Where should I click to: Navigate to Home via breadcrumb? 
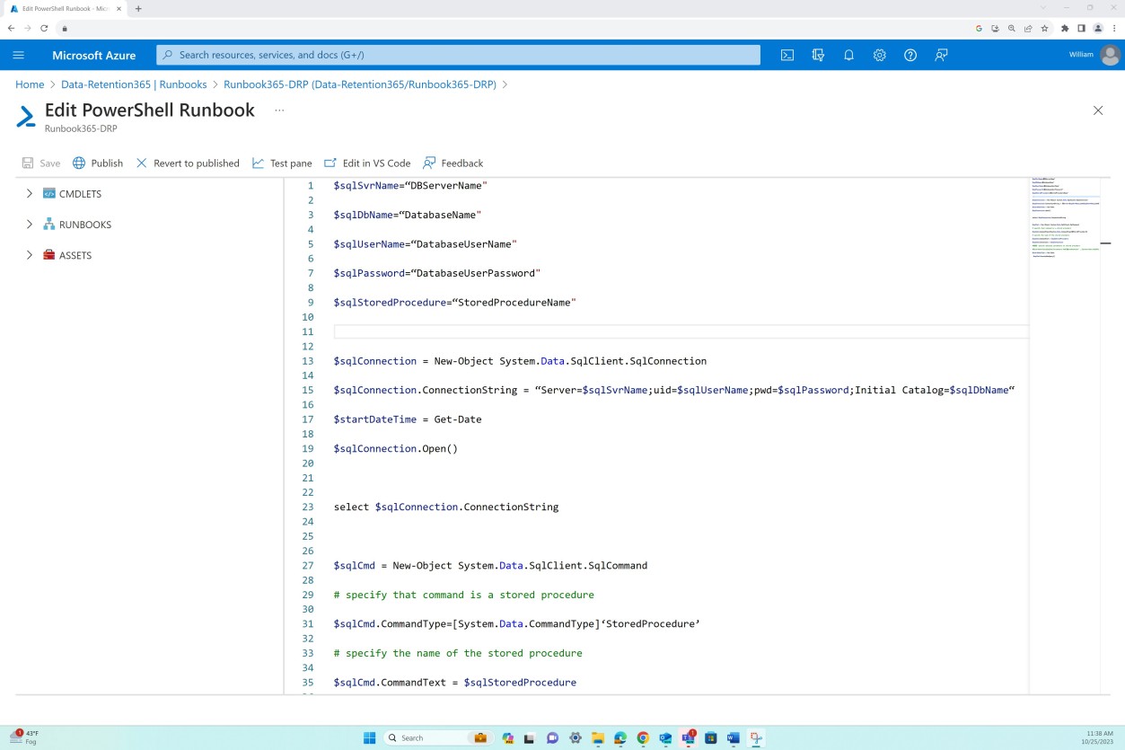pyautogui.click(x=30, y=84)
